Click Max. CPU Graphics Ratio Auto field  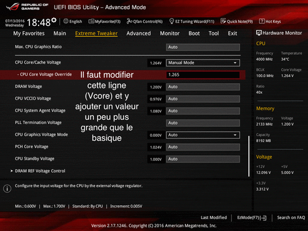coord(203,47)
